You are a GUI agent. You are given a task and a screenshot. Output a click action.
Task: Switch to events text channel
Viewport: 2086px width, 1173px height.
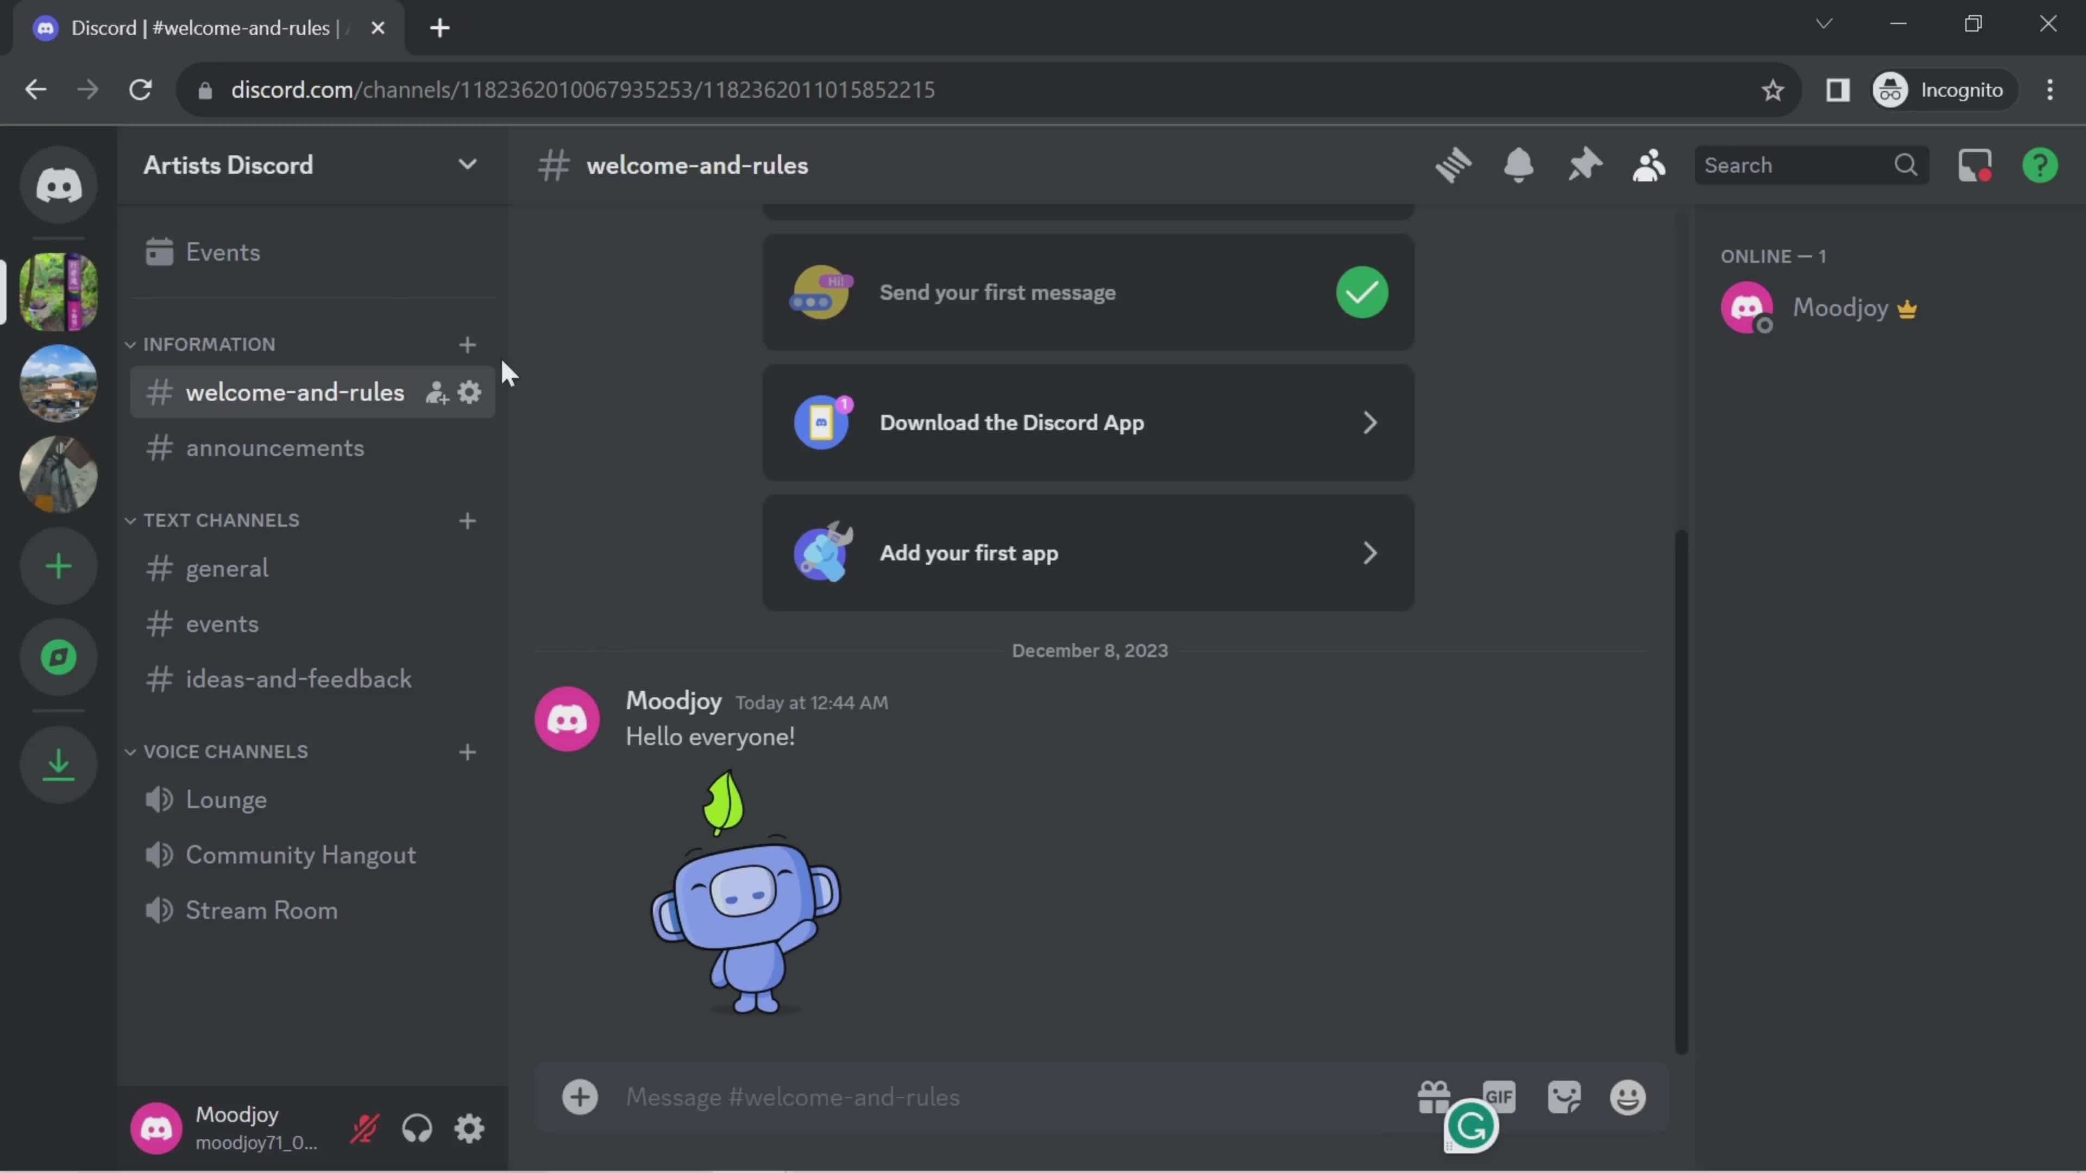click(312, 624)
